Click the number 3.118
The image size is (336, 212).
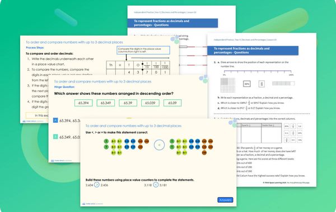click(x=148, y=185)
